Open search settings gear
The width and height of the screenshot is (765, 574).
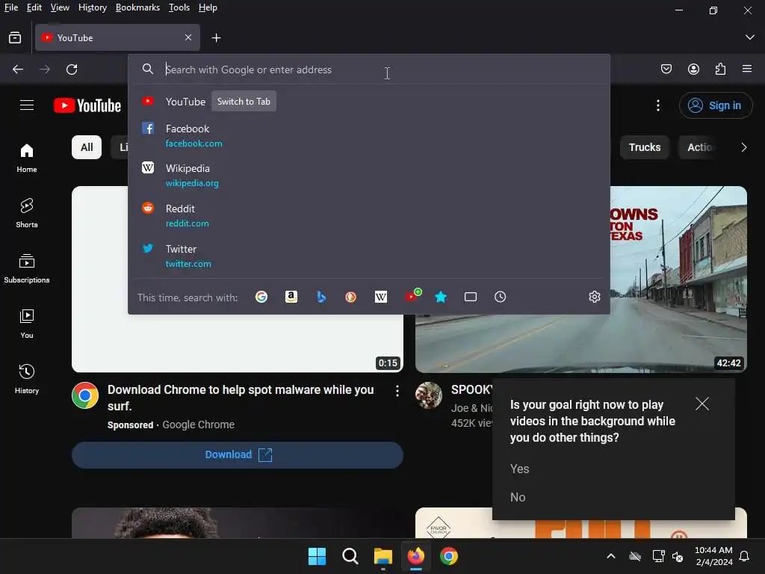click(594, 297)
